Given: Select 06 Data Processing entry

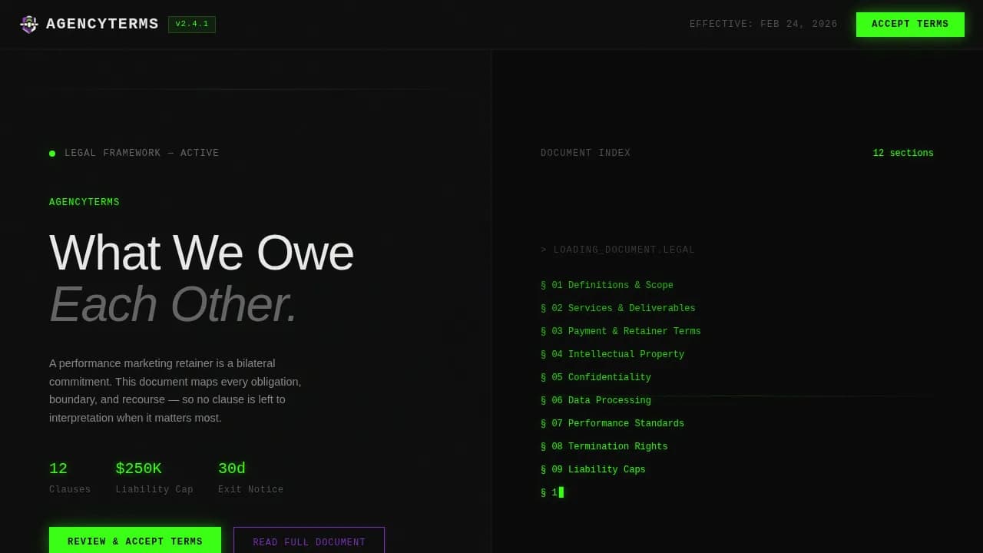Looking at the screenshot, I should pos(596,401).
